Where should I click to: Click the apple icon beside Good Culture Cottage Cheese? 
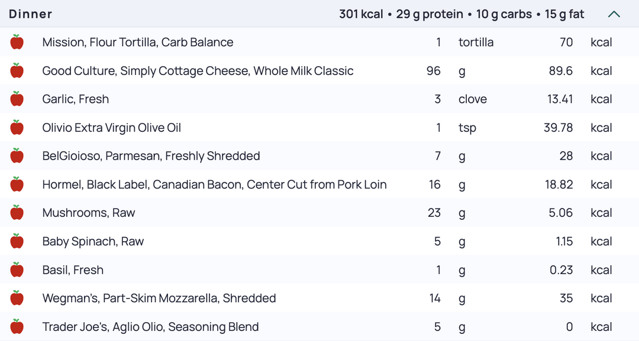pos(17,70)
